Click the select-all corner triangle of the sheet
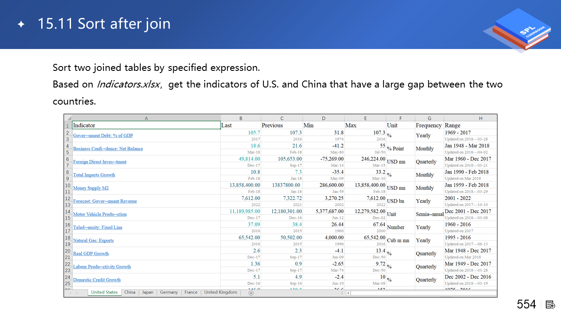 (69, 118)
